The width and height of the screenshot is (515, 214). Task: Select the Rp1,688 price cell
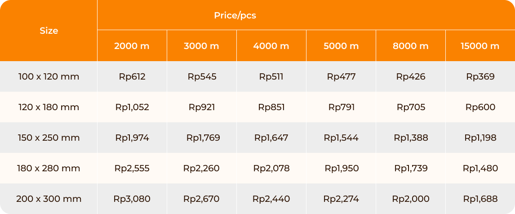(480, 199)
